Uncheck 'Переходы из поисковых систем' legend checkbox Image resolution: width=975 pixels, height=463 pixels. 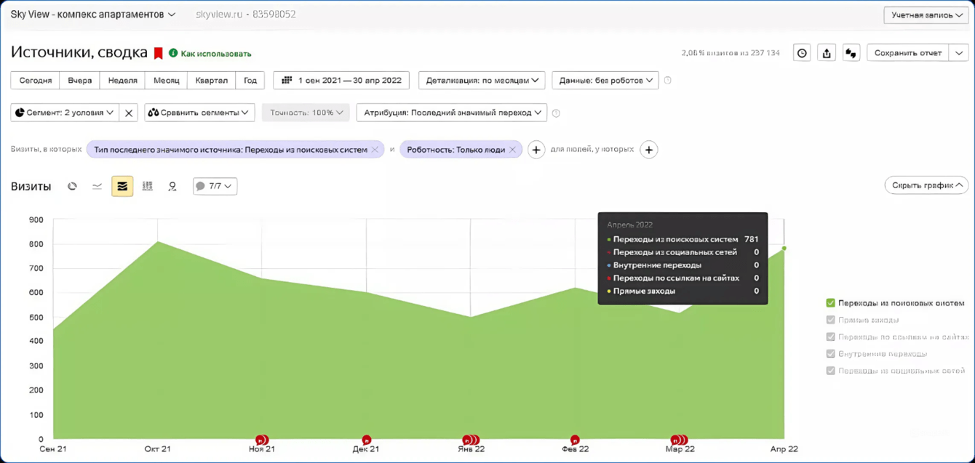(830, 303)
